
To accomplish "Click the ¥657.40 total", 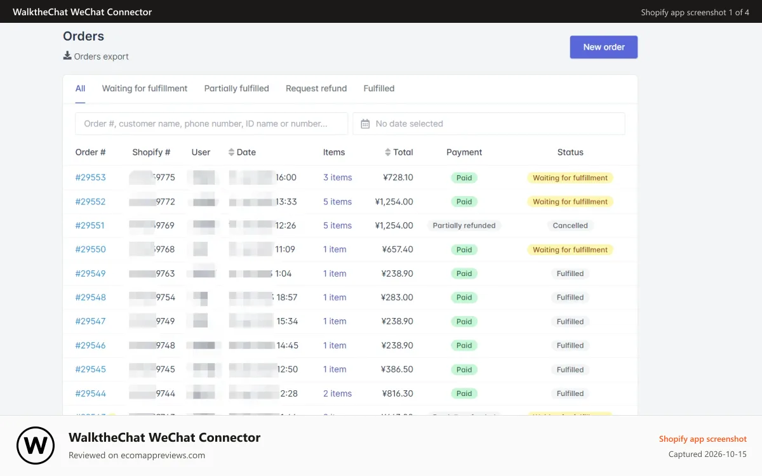I will [x=398, y=249].
